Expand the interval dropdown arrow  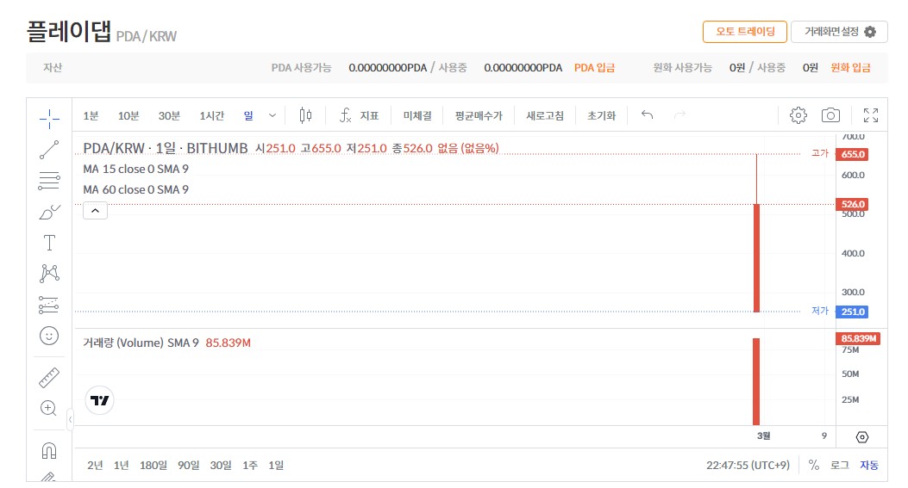(272, 115)
